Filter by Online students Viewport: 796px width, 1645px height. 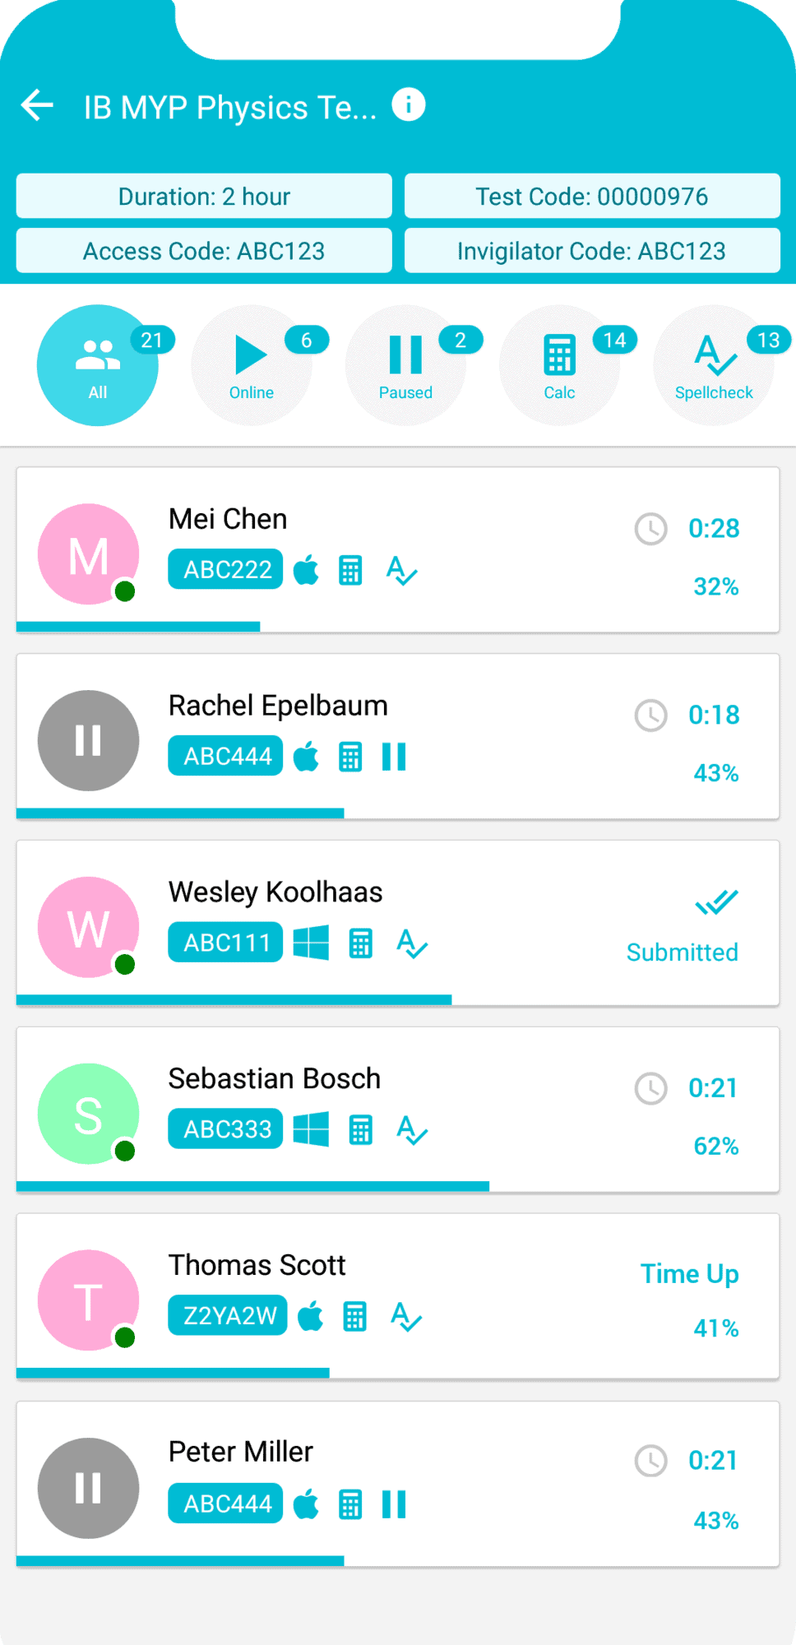pyautogui.click(x=252, y=365)
